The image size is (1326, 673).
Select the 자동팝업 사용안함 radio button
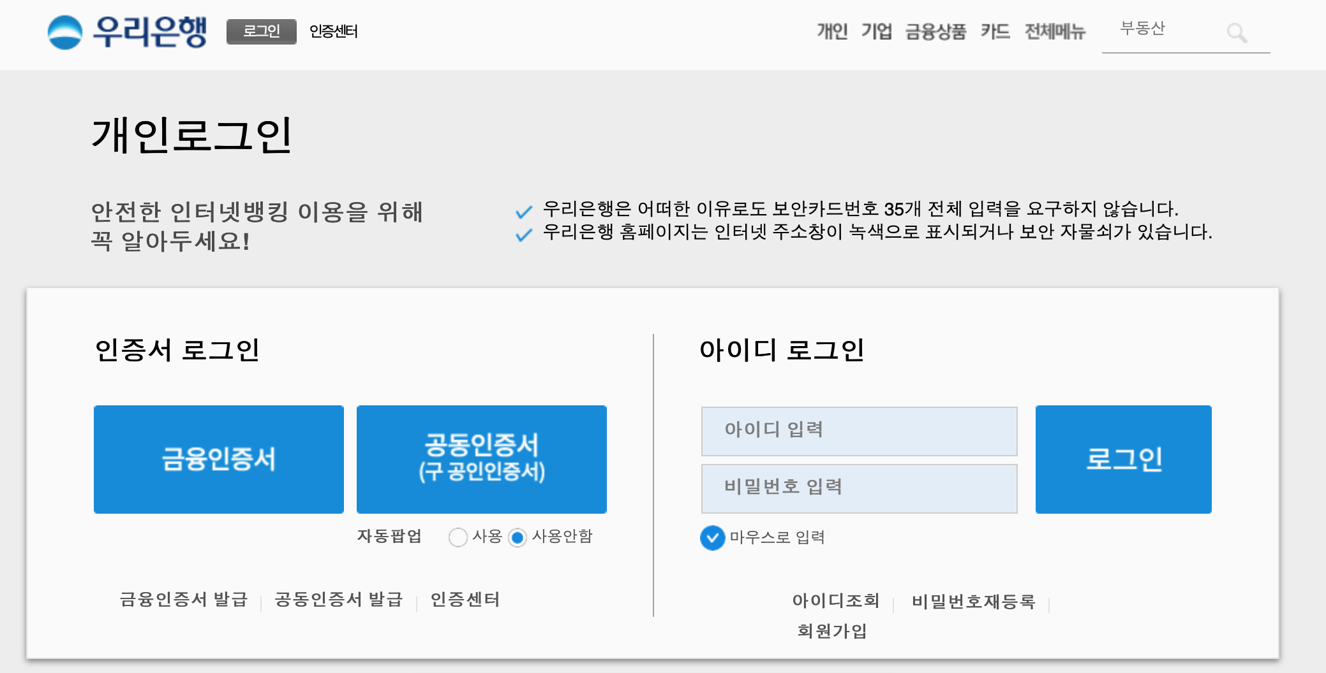(x=518, y=537)
